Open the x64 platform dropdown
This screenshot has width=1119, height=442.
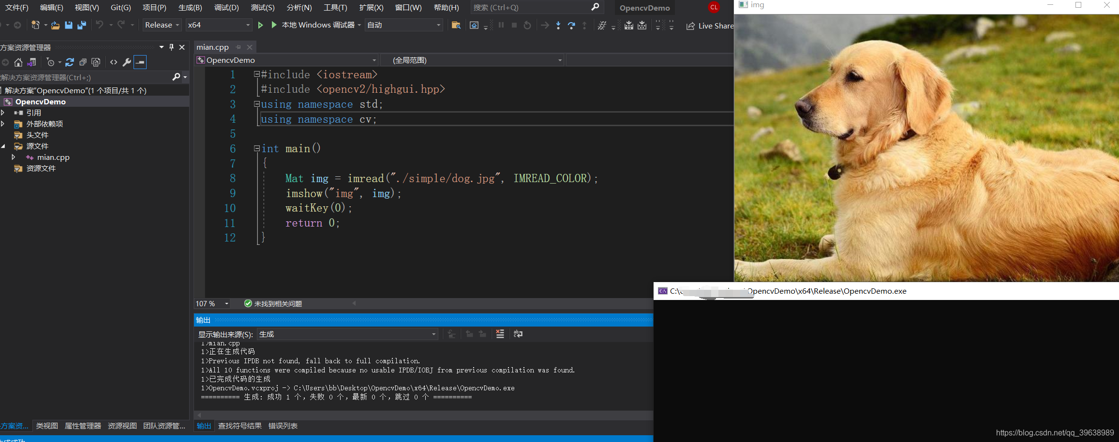click(219, 25)
